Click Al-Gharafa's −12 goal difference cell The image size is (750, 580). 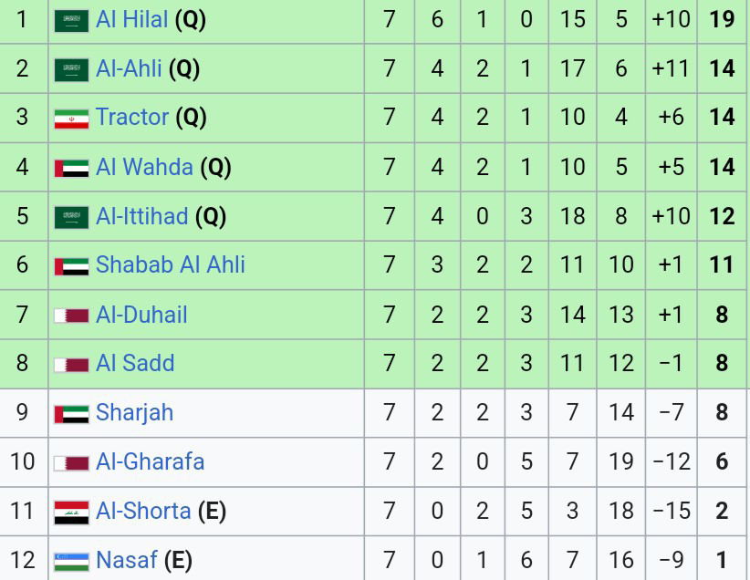point(672,461)
